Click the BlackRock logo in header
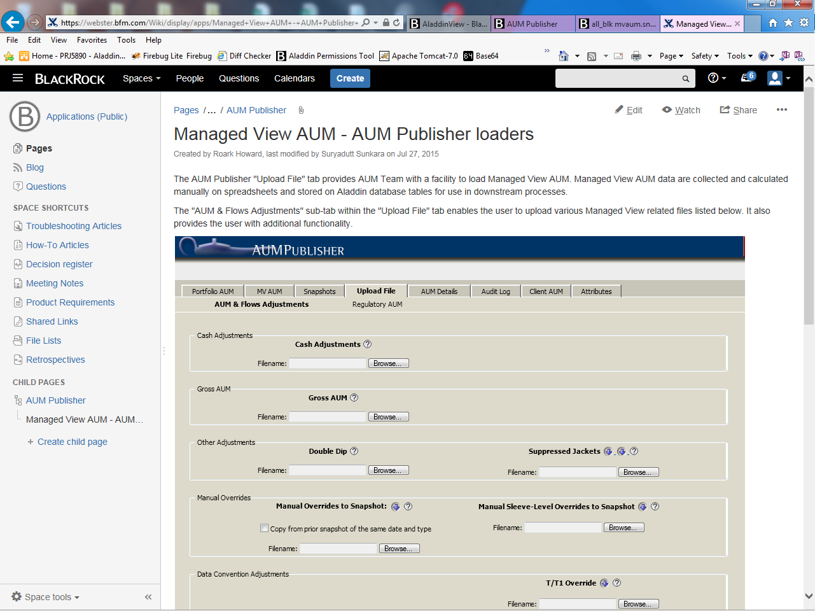The image size is (815, 611). coord(70,79)
